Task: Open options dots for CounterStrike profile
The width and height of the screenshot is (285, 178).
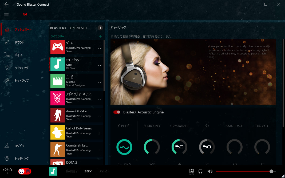Action: point(100,151)
